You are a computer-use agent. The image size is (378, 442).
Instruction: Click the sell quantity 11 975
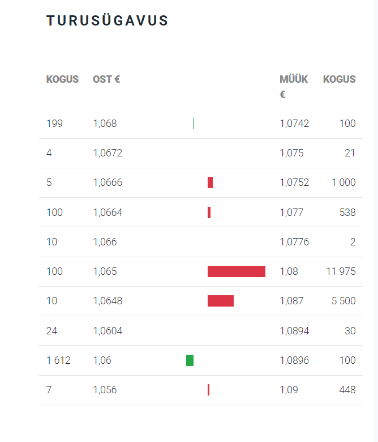pos(341,271)
